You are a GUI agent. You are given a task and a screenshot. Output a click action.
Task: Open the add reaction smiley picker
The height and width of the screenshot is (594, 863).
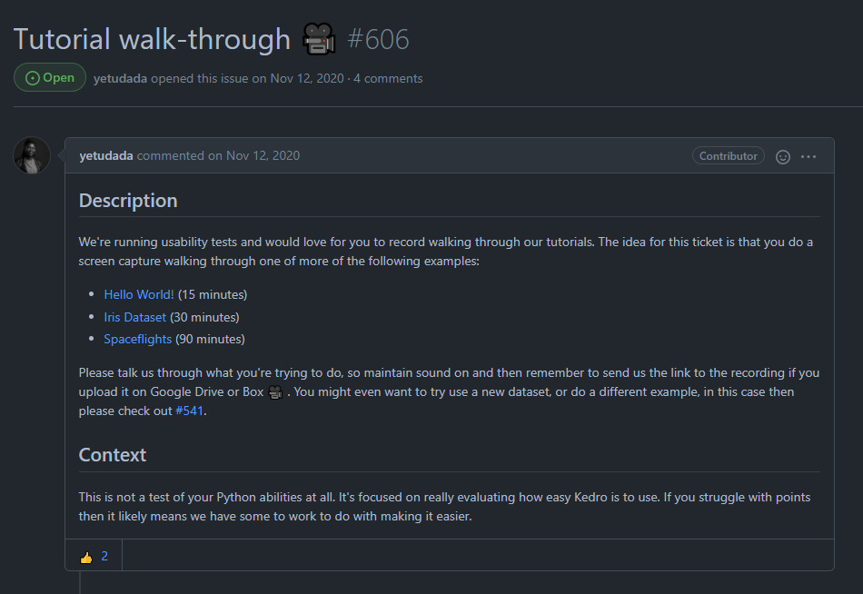pyautogui.click(x=783, y=156)
